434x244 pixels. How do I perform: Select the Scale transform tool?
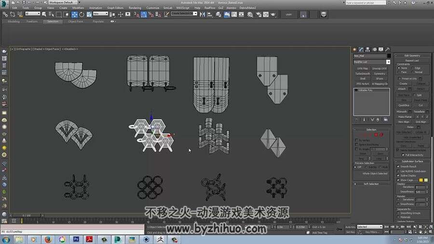(89, 14)
